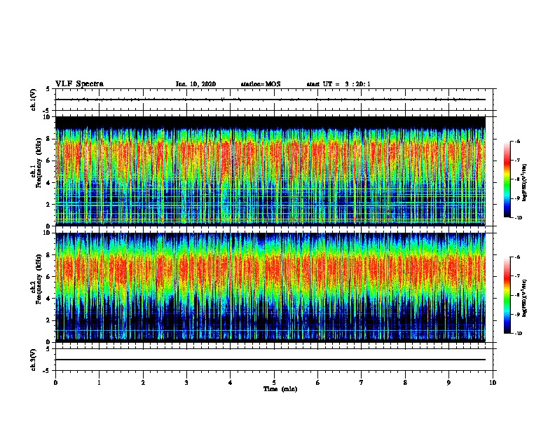Click the log PSD label beside ch.2 color bar
This screenshot has width=555, height=429.
[x=525, y=298]
